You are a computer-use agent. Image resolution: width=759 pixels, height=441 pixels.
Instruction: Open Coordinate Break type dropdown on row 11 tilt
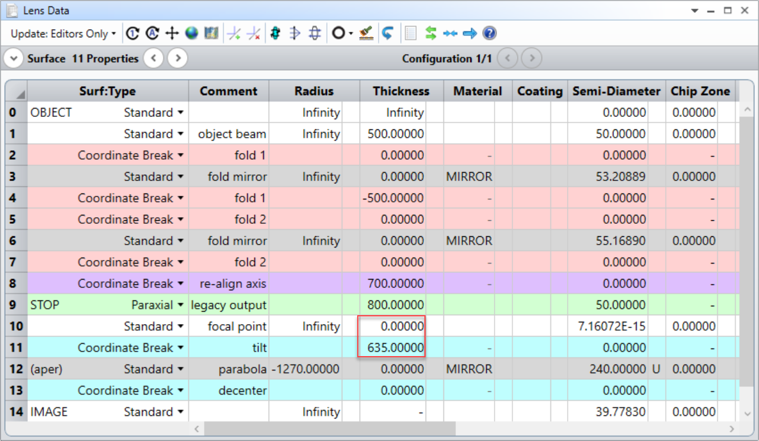click(179, 348)
